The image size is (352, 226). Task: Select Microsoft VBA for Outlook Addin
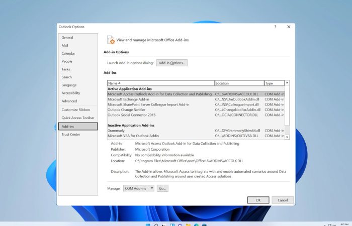pyautogui.click(x=196, y=136)
